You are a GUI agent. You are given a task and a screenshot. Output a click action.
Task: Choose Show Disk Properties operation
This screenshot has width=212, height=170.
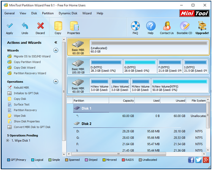click(27, 121)
